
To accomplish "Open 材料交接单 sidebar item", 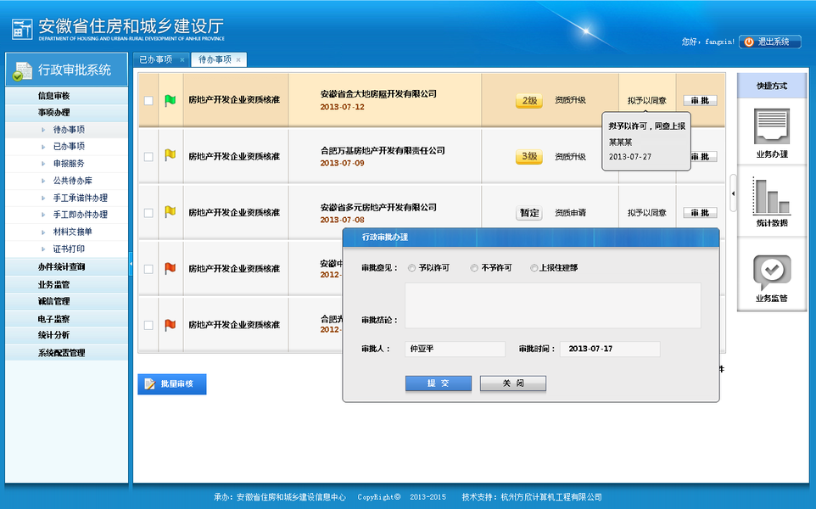I will coord(67,232).
